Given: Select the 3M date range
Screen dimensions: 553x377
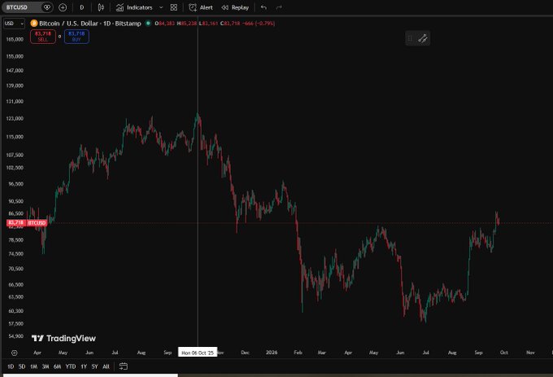Looking at the screenshot, I should (x=46, y=366).
